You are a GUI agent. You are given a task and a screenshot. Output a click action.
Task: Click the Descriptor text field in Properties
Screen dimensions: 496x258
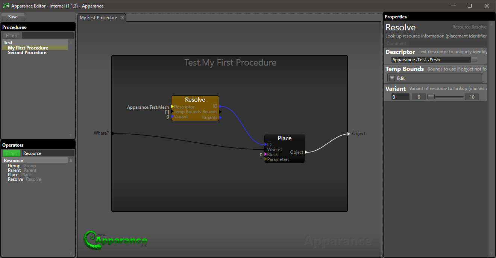pyautogui.click(x=431, y=60)
